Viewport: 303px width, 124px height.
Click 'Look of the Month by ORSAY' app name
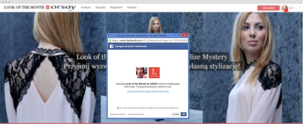pos(142,84)
